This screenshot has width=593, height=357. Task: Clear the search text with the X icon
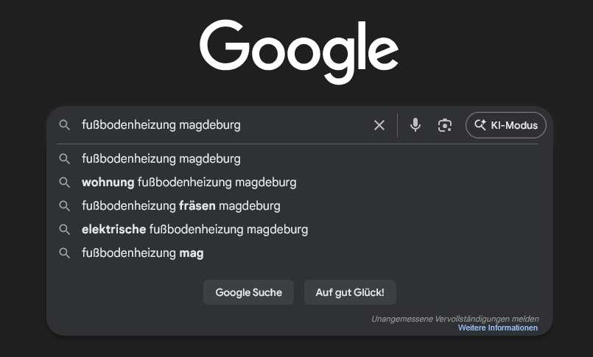pyautogui.click(x=379, y=125)
